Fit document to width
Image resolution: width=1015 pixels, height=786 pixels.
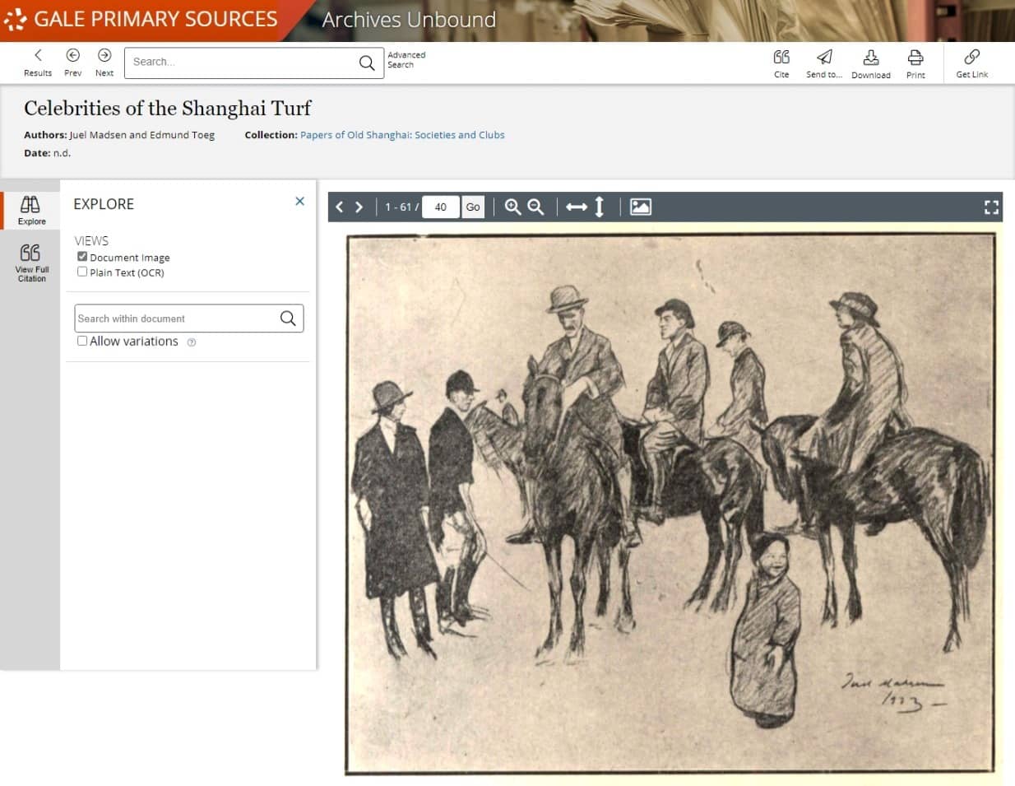point(577,207)
